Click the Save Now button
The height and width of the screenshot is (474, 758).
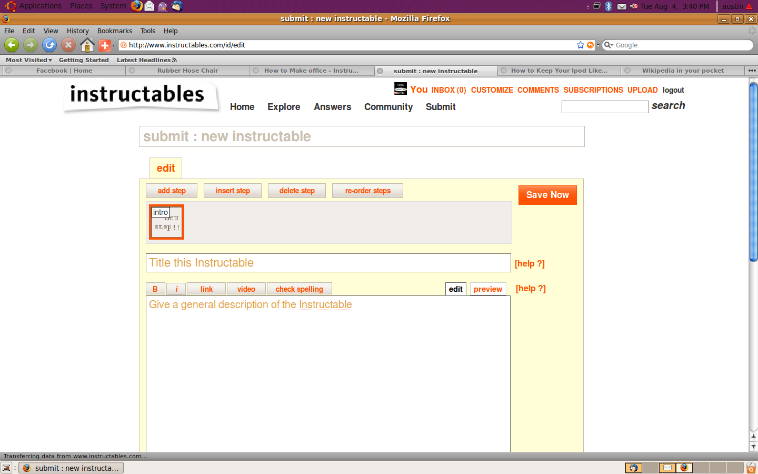coord(547,195)
